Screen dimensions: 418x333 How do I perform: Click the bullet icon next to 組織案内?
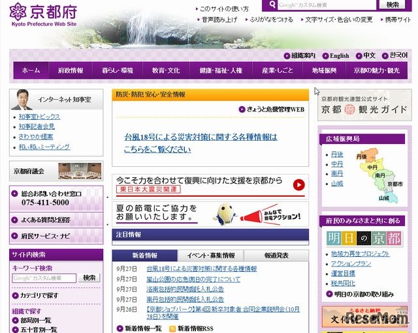[287, 56]
